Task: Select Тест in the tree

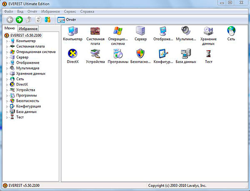Action: (x=20, y=117)
